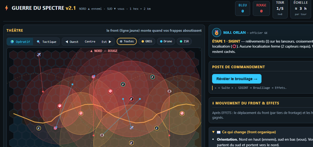Switch to the Opératif view tab

(20, 42)
